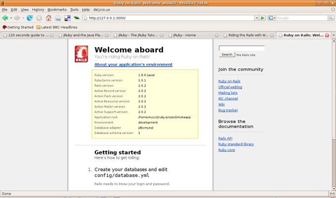Click the mail icon in status bar
This screenshot has height=198, width=336.
[x=332, y=194]
